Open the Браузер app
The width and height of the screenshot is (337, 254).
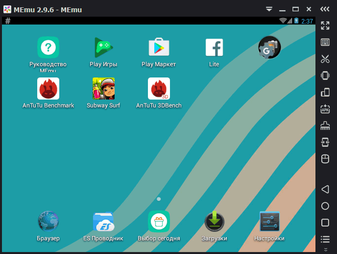coord(48,222)
